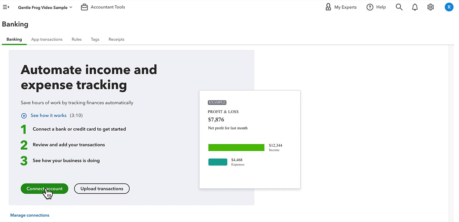Click the Upload transactions button
The width and height of the screenshot is (459, 222).
coord(102,189)
